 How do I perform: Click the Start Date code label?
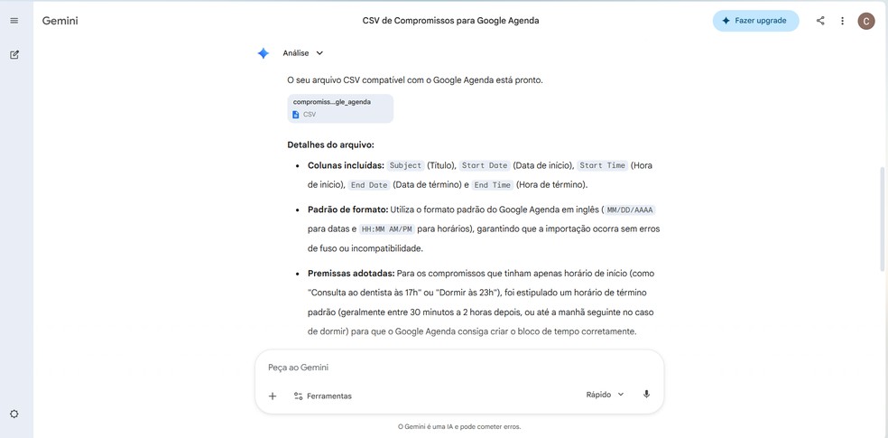click(485, 165)
